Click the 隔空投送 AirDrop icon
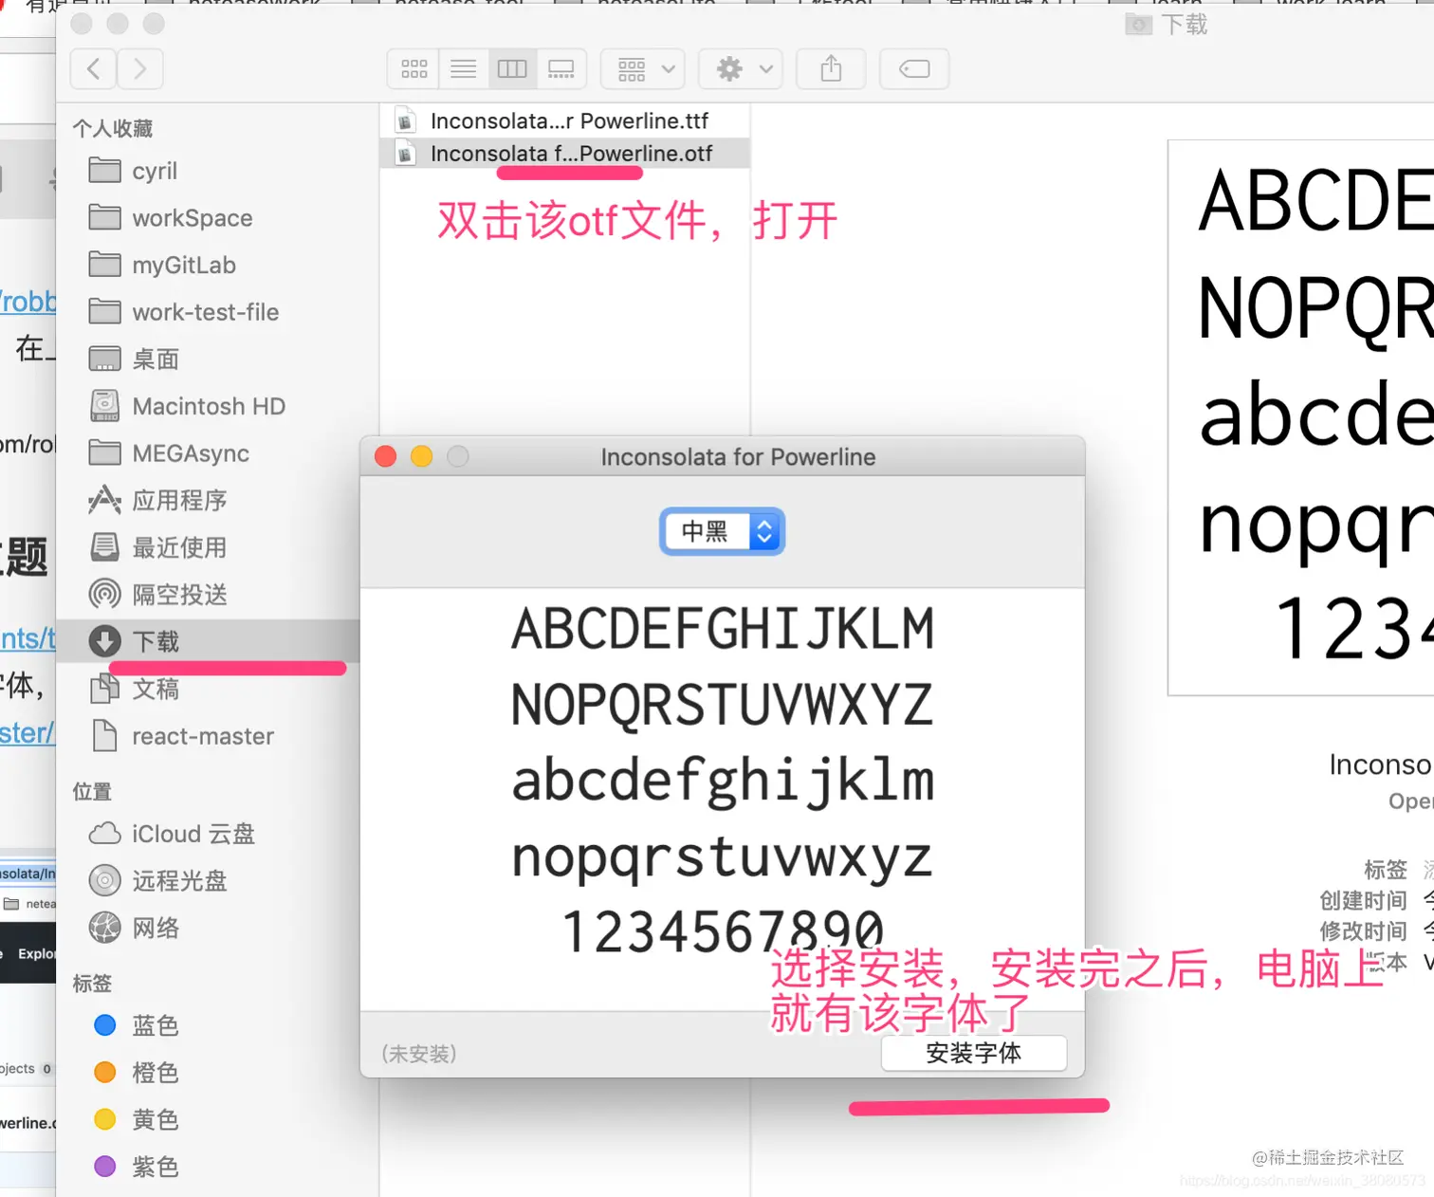This screenshot has height=1197, width=1434. (x=104, y=595)
